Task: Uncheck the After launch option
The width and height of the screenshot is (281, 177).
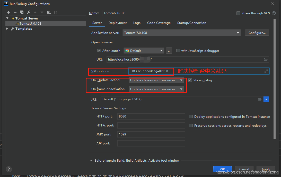Action: pos(99,51)
